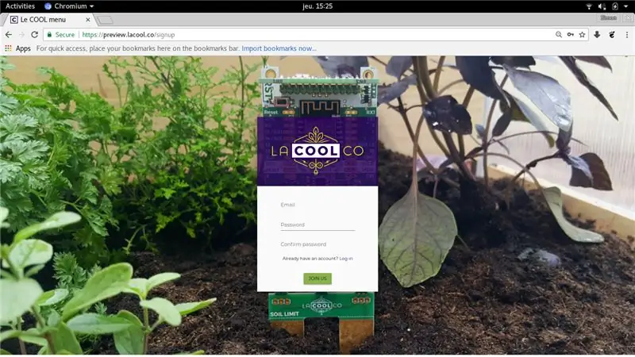Close the Le COOL menu tab
This screenshot has width=635, height=357.
tap(88, 19)
